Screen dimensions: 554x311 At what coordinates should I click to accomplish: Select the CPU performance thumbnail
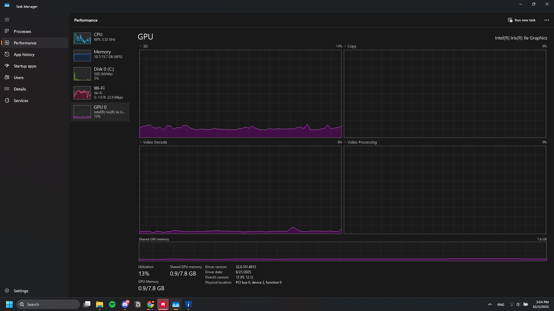82,38
